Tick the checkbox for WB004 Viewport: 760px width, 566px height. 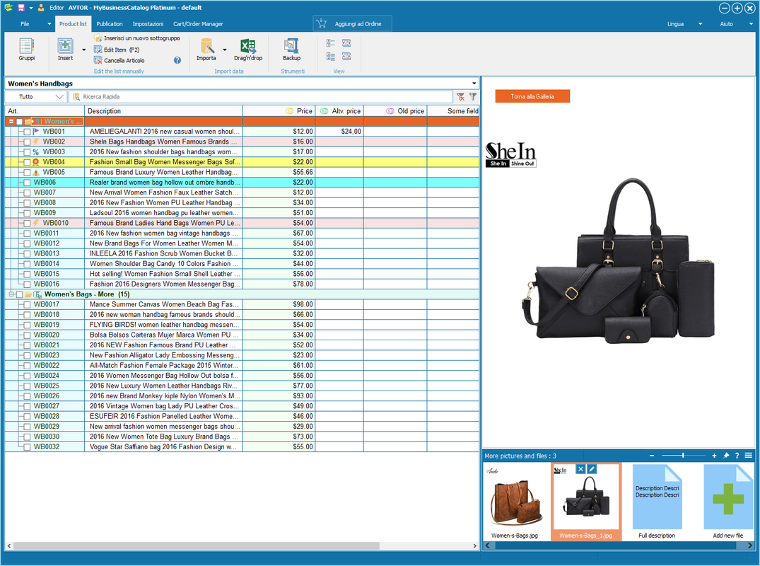pos(27,162)
